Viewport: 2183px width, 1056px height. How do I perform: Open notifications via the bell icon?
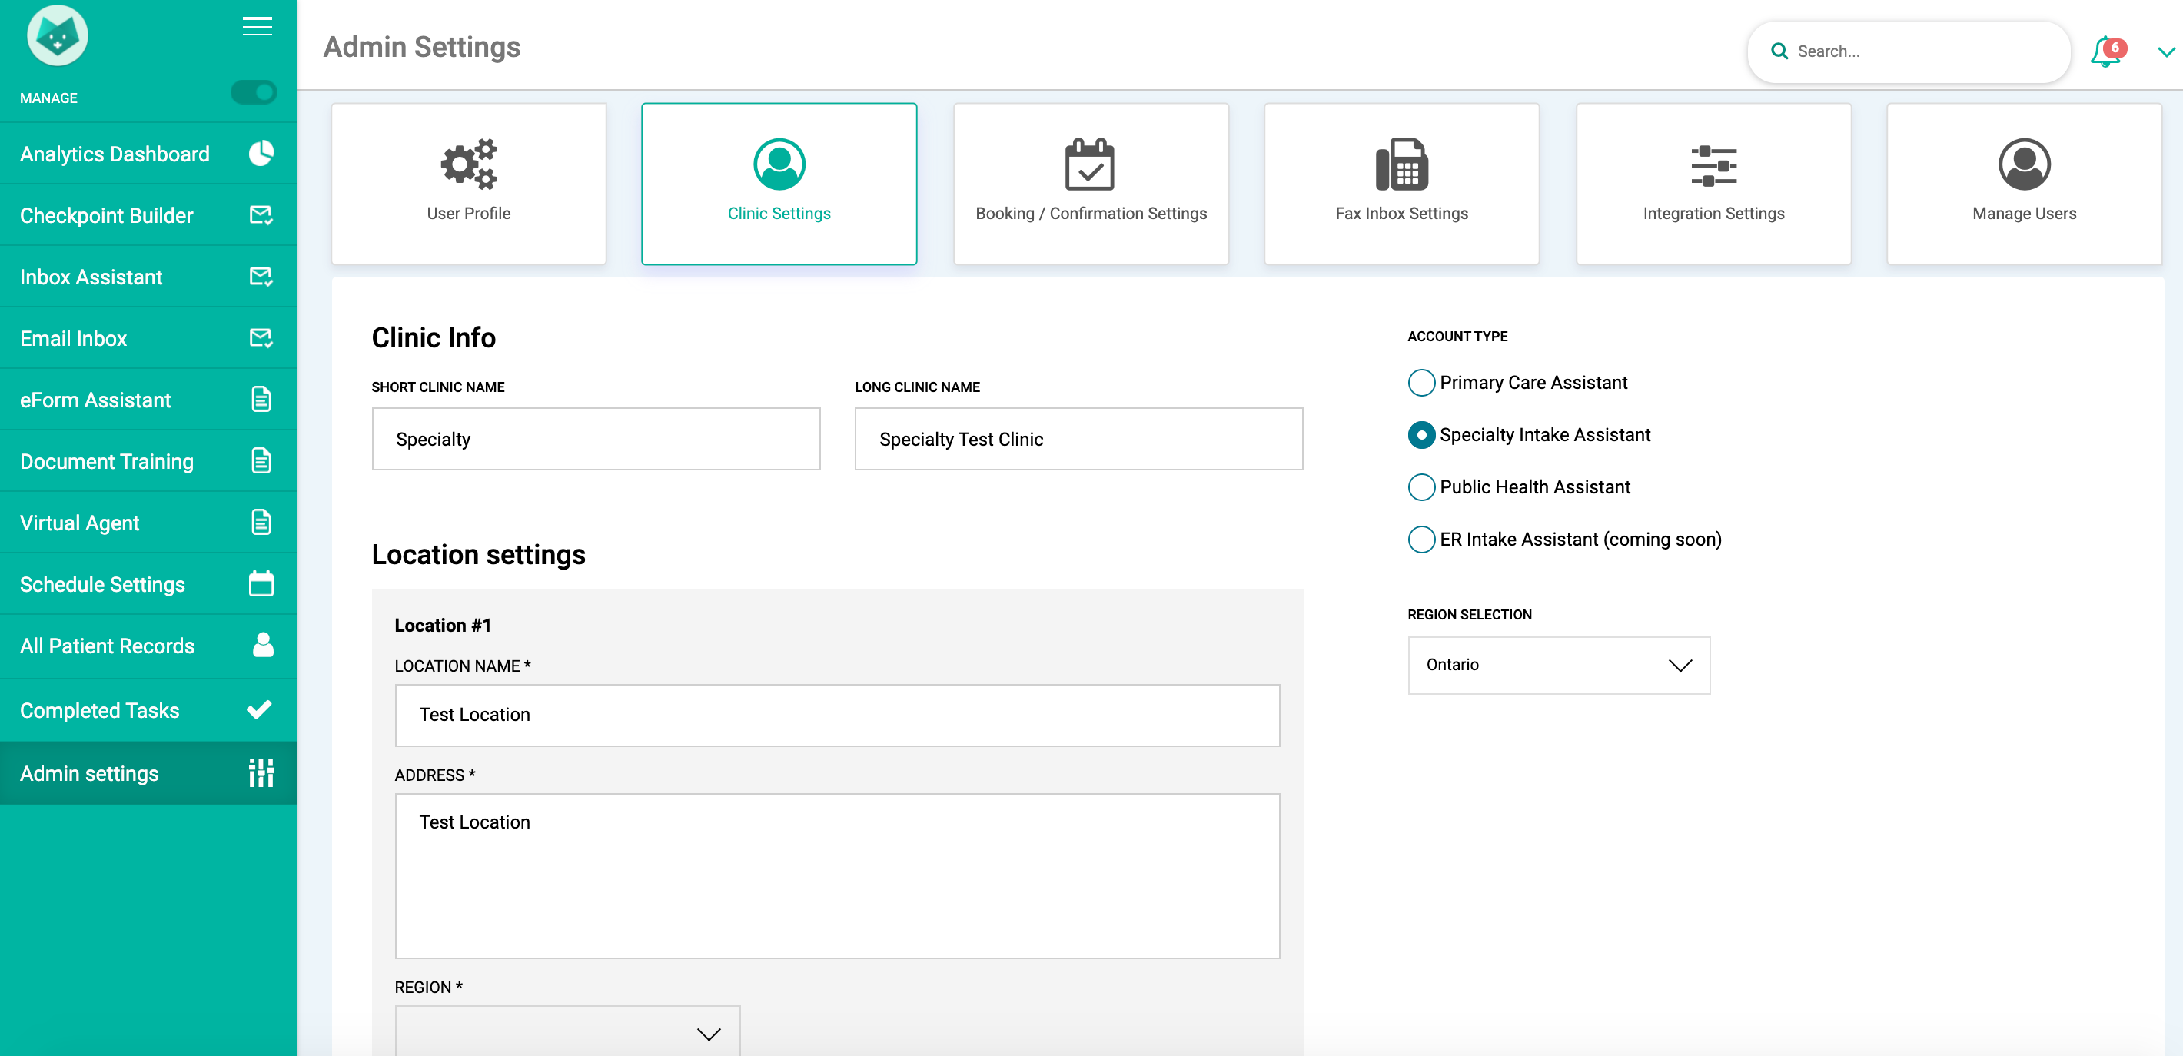coord(2108,51)
